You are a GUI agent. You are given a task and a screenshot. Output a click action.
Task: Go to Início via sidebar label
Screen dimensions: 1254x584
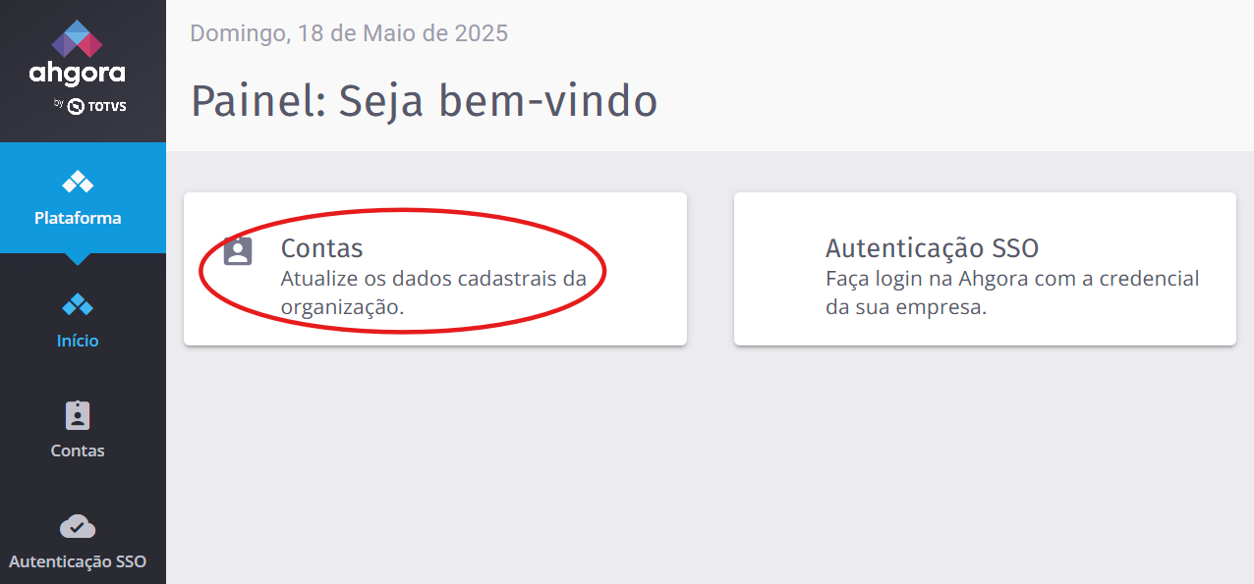tap(78, 342)
